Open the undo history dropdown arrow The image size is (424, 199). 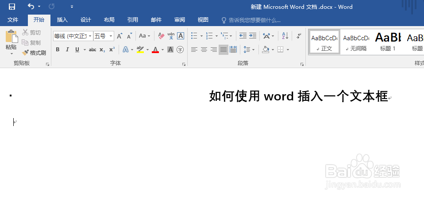point(39,7)
